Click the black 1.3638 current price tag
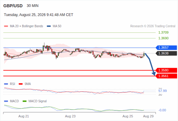This screenshot has height=121, width=178. coord(166,53)
